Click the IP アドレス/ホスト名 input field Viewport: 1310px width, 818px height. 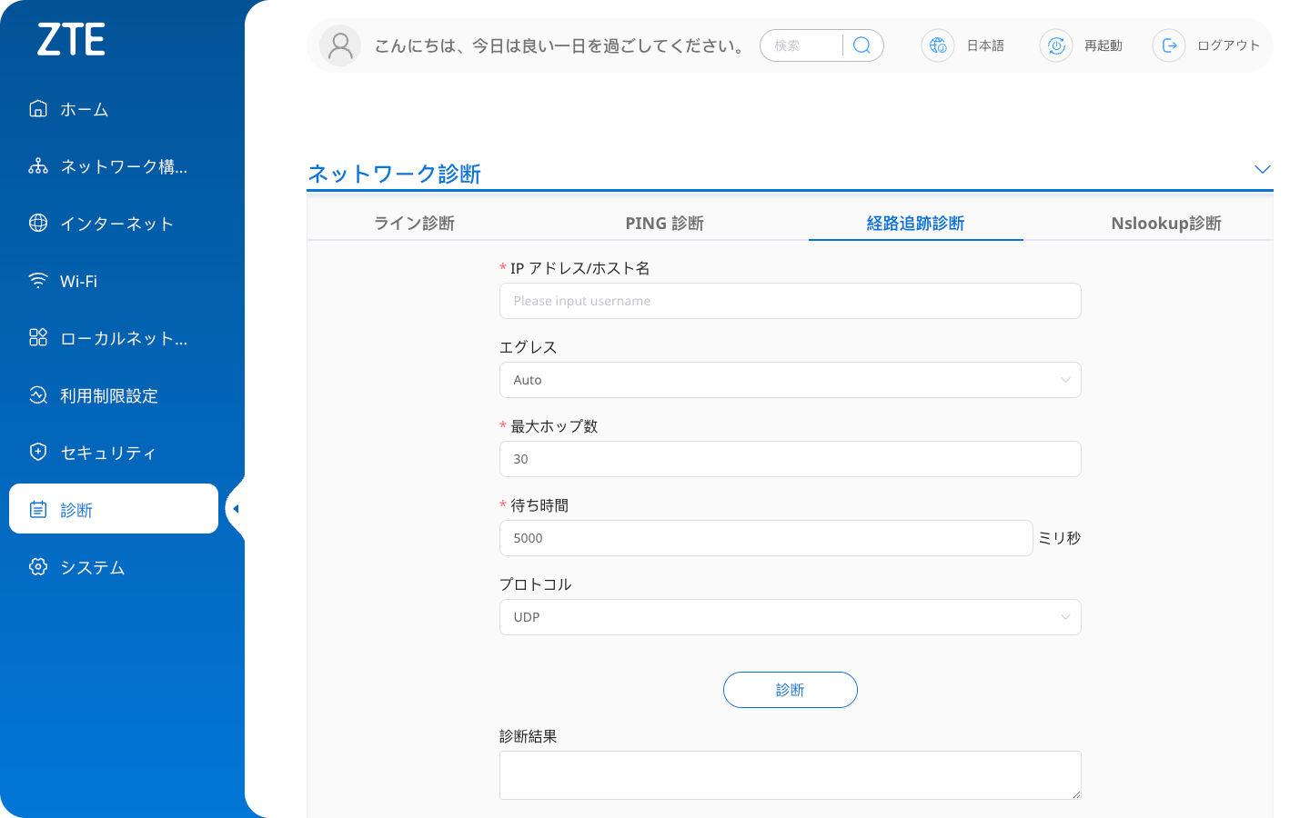pyautogui.click(x=790, y=300)
